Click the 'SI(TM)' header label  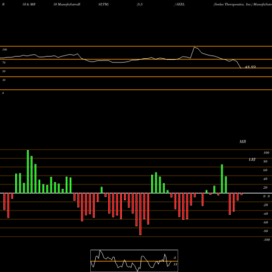point(103,4)
